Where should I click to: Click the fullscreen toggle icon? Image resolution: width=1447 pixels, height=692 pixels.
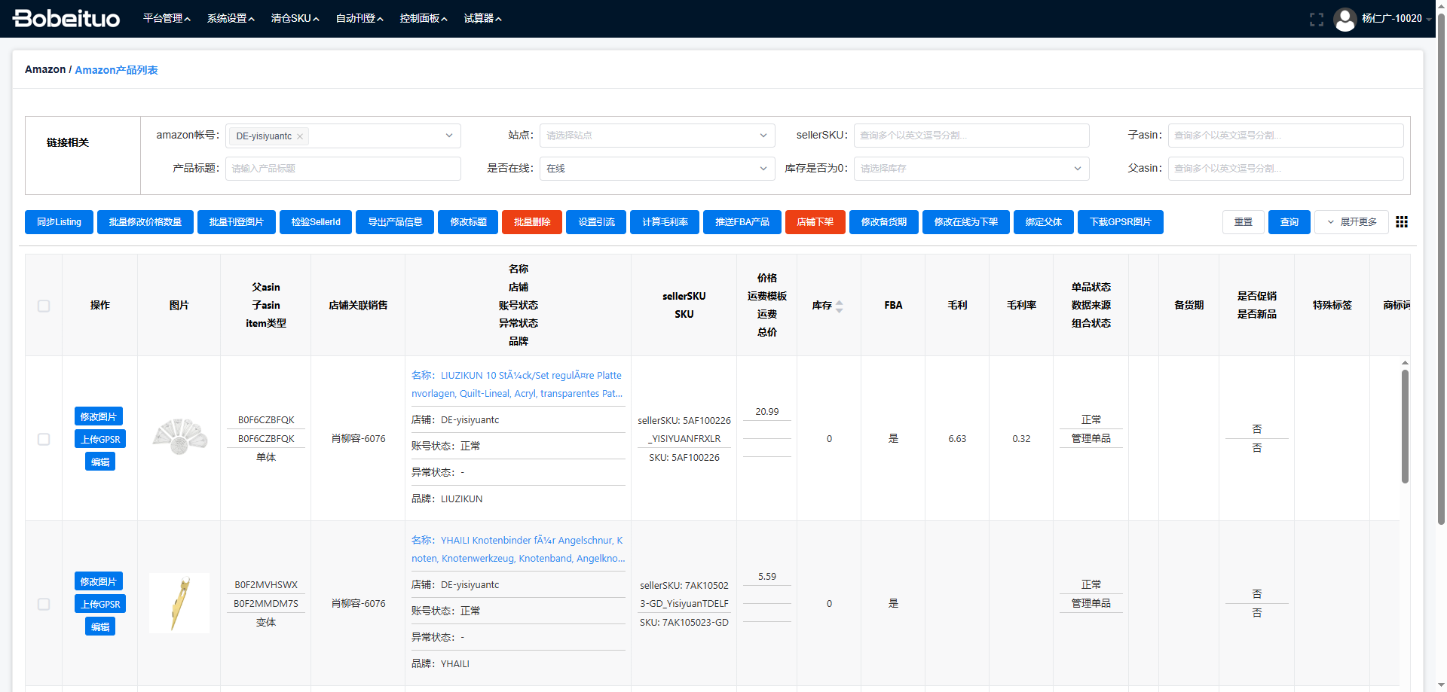[x=1316, y=20]
